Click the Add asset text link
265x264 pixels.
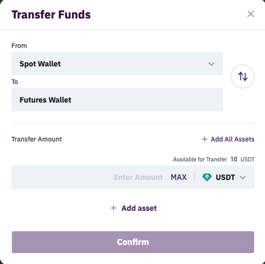(x=139, y=208)
